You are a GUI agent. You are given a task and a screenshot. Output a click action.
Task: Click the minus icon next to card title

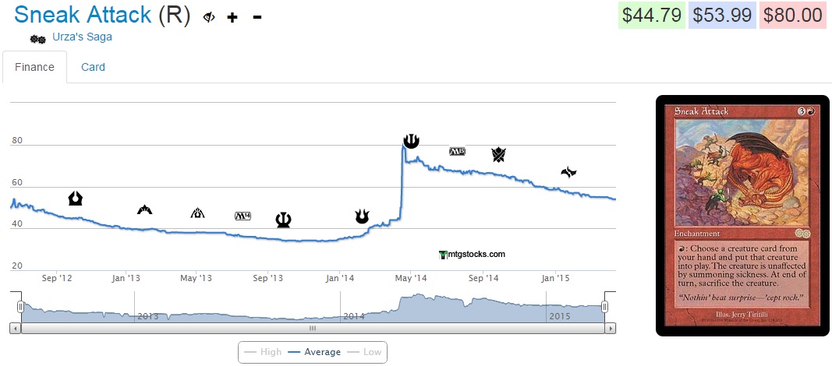[257, 17]
